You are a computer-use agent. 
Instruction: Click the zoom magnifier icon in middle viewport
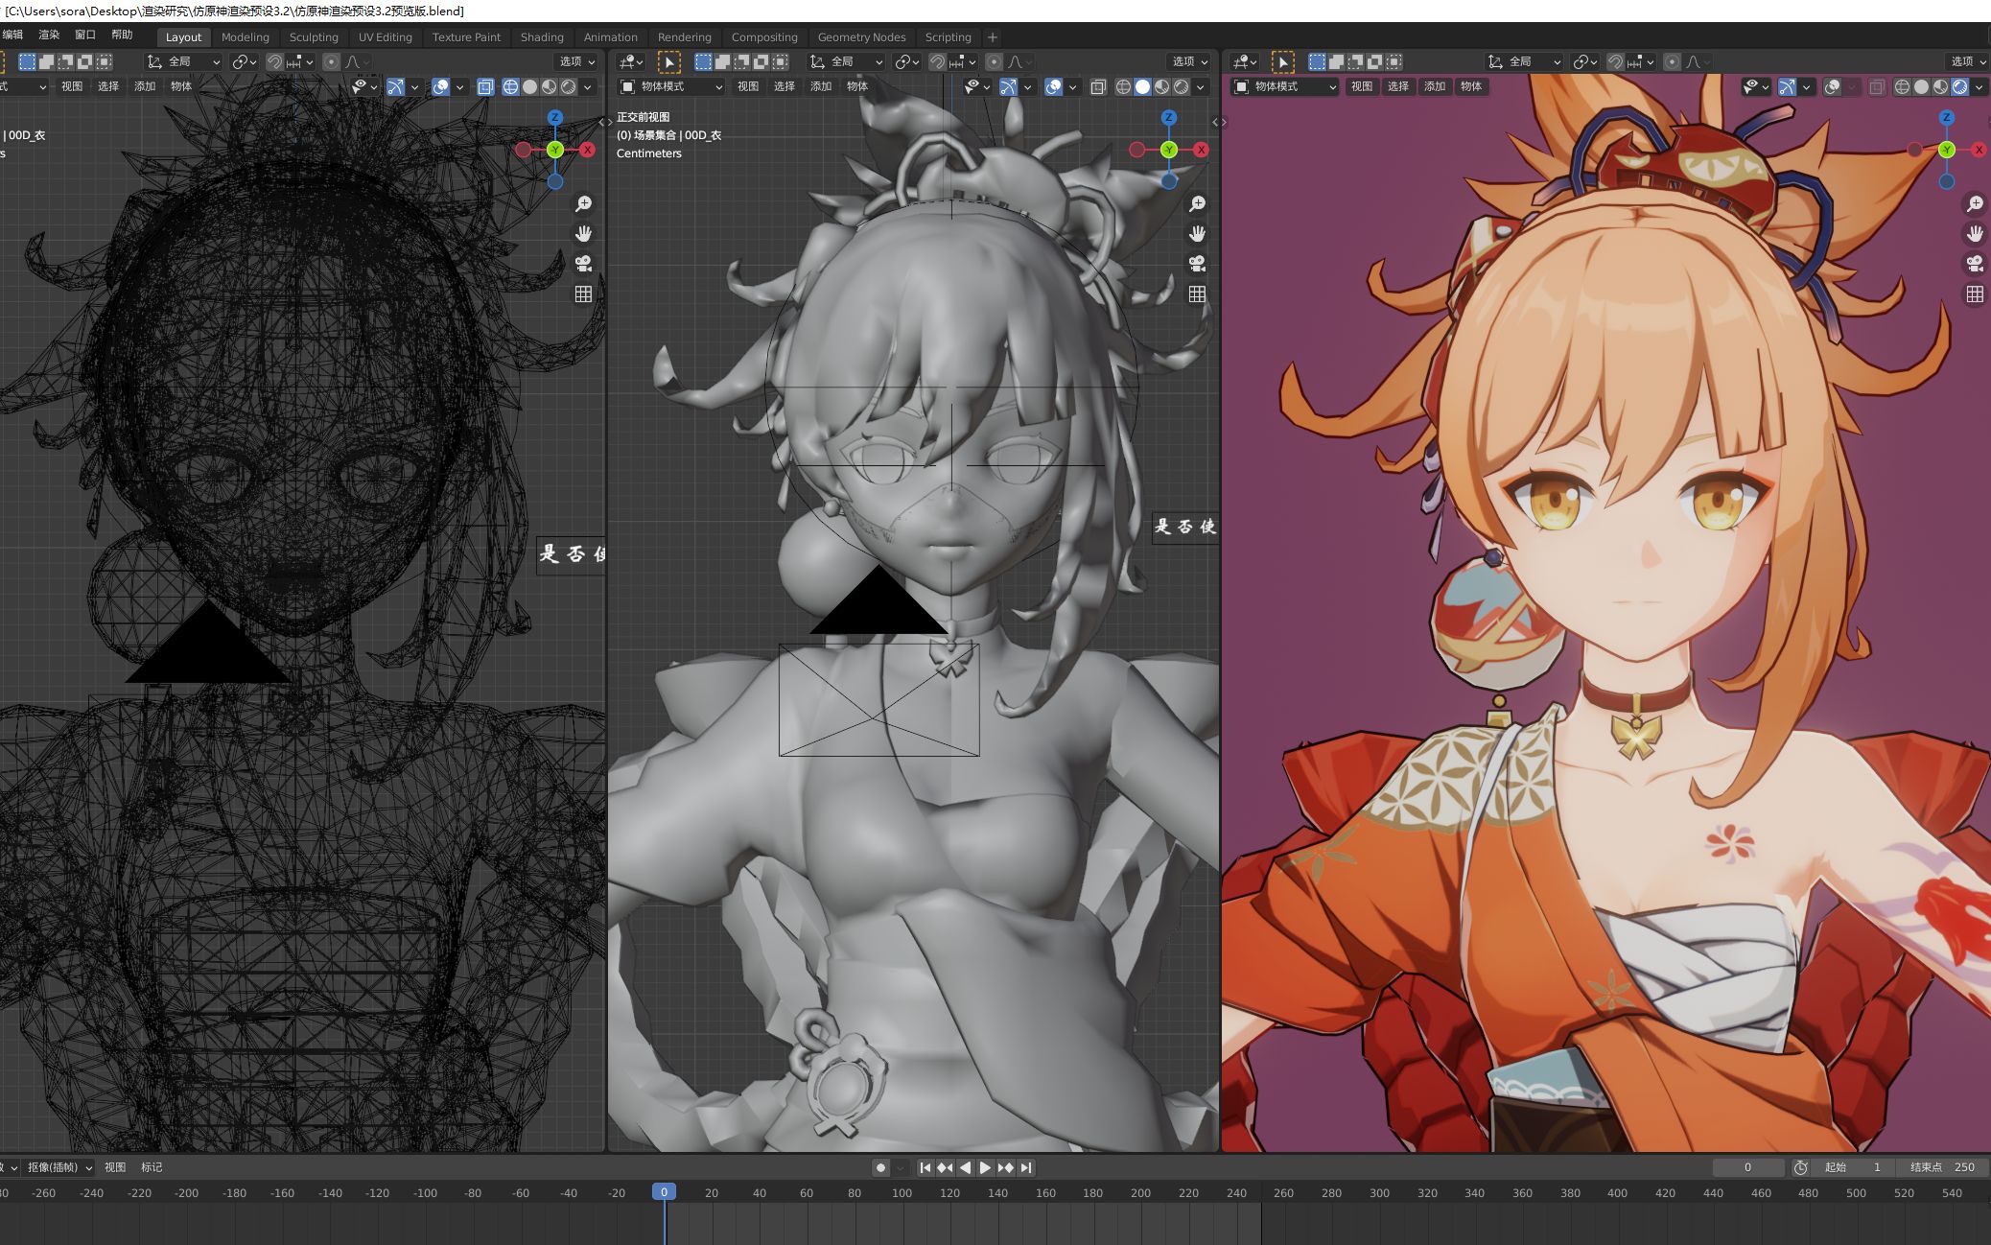point(1197,204)
